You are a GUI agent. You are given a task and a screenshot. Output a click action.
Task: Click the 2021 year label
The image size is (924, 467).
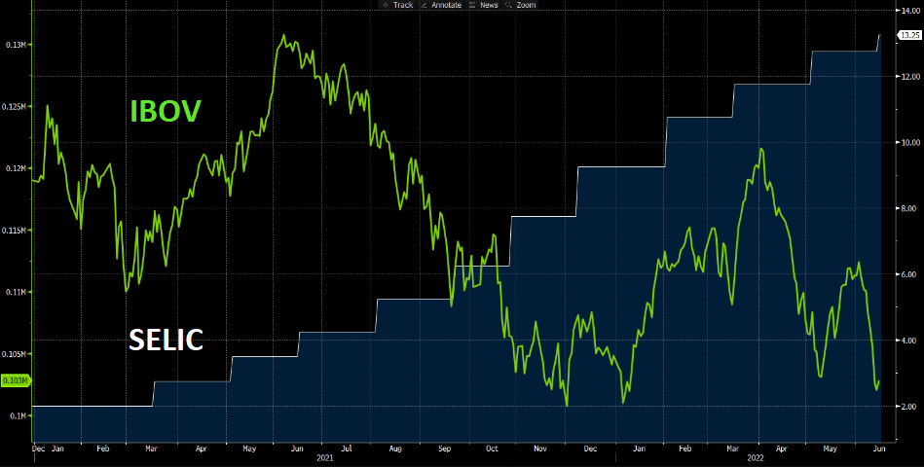[x=324, y=457]
